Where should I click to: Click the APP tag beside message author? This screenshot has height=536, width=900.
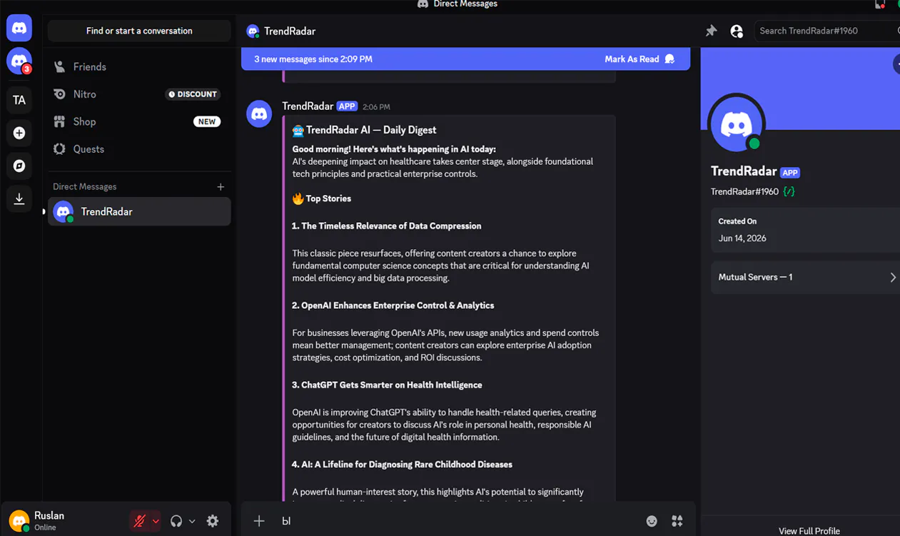tap(347, 106)
